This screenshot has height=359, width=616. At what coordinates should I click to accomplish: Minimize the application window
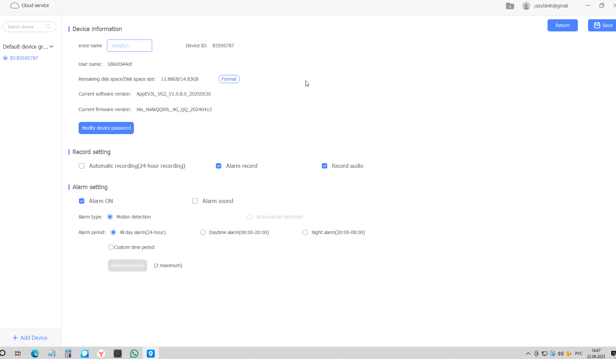pos(588,5)
